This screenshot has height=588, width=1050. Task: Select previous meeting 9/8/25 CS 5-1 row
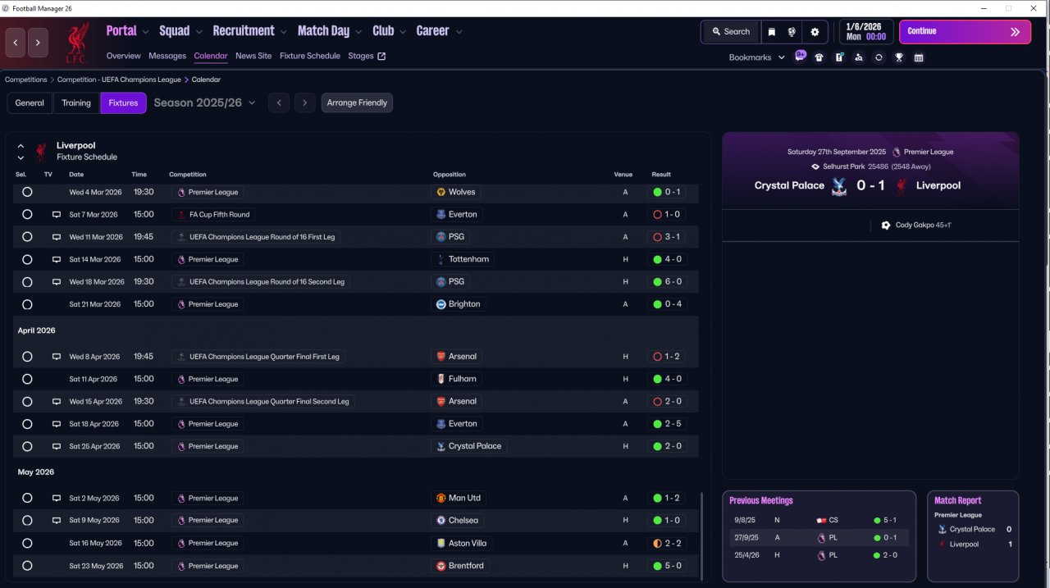click(819, 520)
